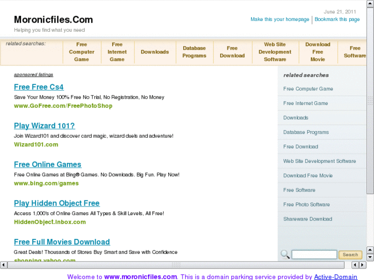Click www.moronicfiles.com in the footer message
Viewport: 374px width, 280px height.
141,277
